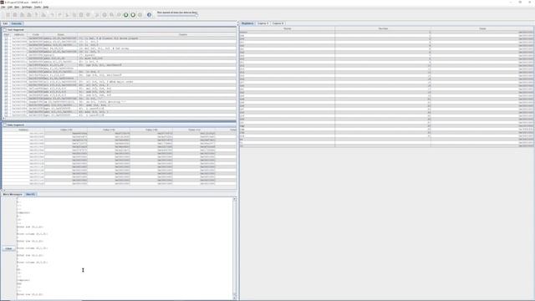This screenshot has height=301, width=535.
Task: Click the Copy toolbar icon
Action: coord(74,15)
